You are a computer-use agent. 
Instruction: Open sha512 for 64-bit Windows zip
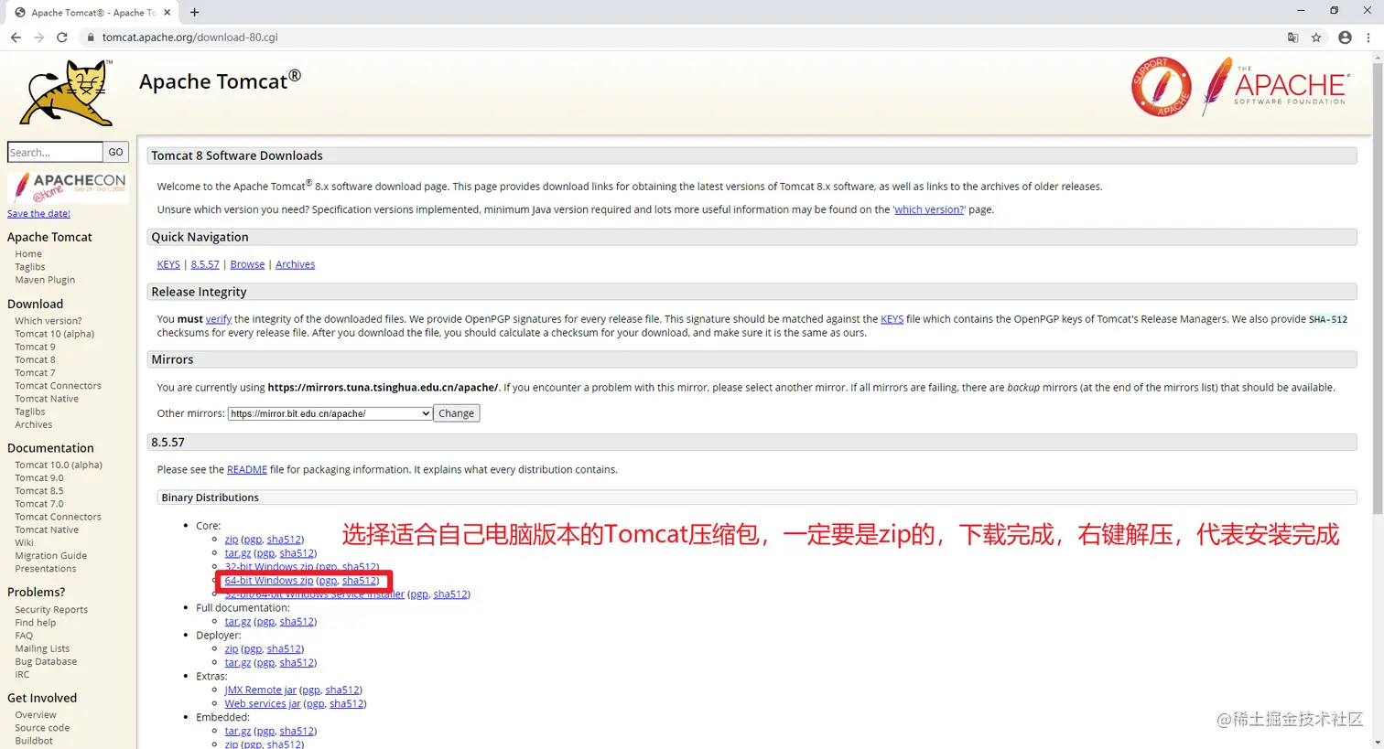point(359,581)
